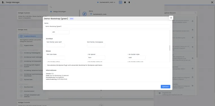Screen dimensions: 215x106
Task: Select Gutscheinverkauf step
Action: point(29,91)
